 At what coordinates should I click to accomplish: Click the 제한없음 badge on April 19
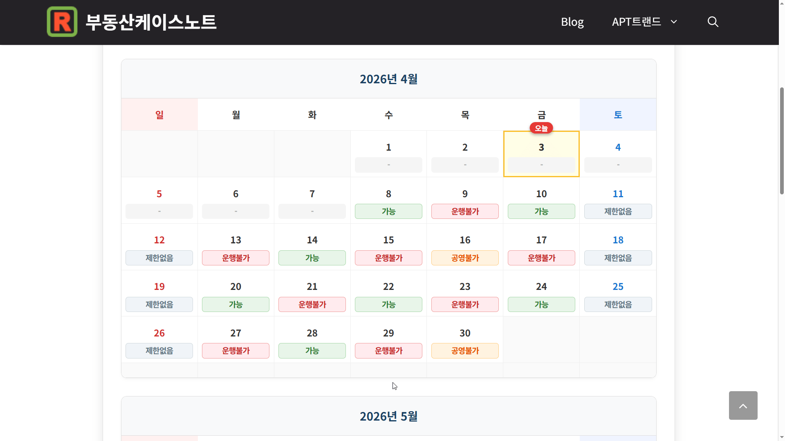pyautogui.click(x=159, y=305)
